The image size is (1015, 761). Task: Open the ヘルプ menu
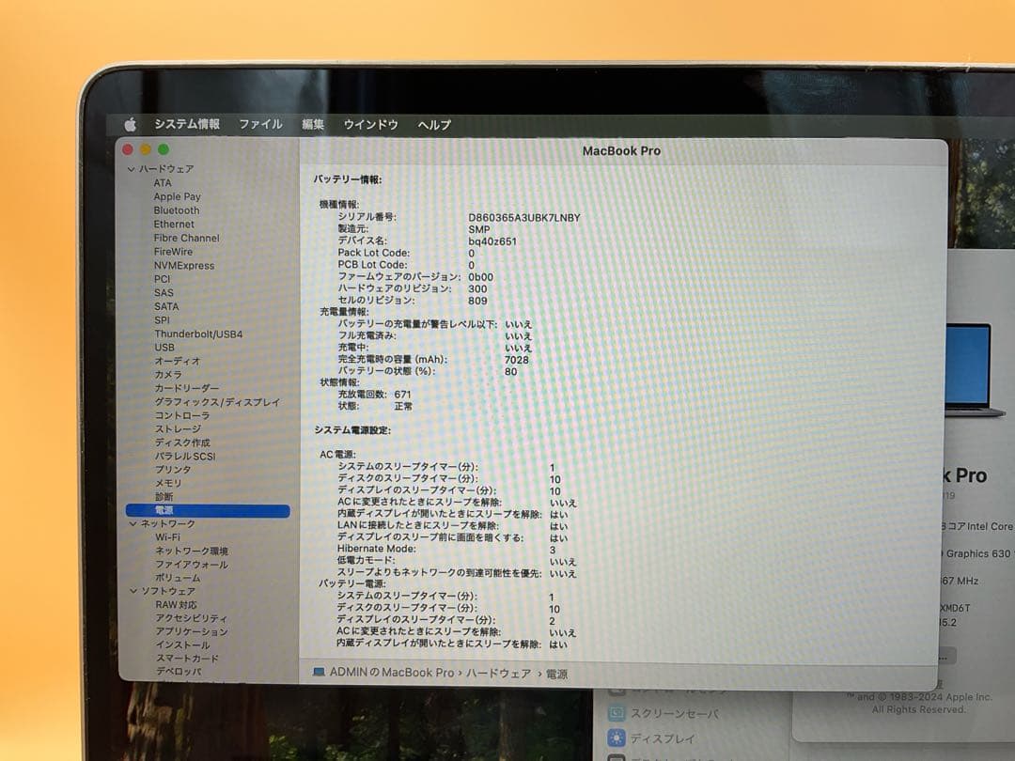click(x=433, y=124)
